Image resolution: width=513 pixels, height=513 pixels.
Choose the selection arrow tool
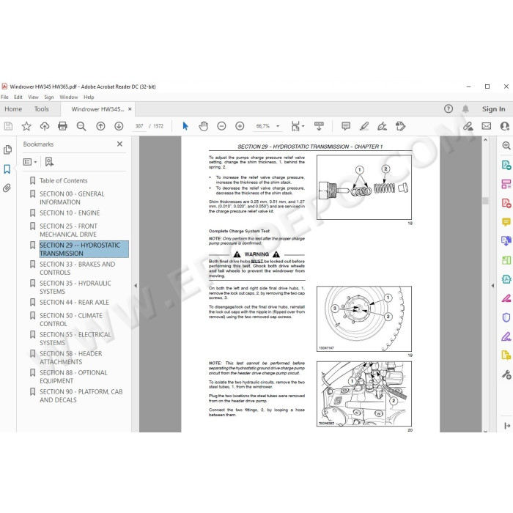coord(185,126)
